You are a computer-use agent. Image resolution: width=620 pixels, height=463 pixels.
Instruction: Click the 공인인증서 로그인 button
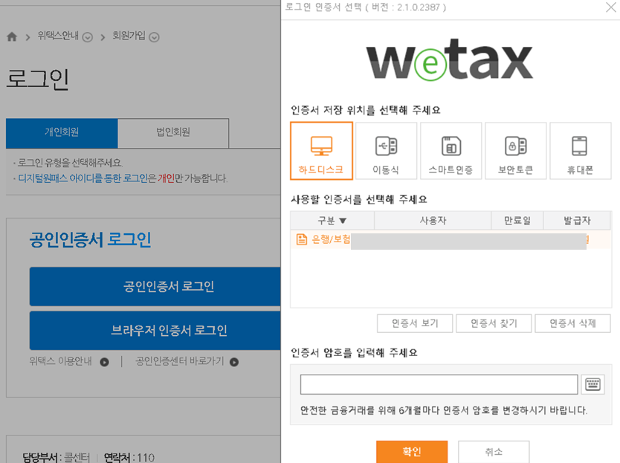coord(155,286)
